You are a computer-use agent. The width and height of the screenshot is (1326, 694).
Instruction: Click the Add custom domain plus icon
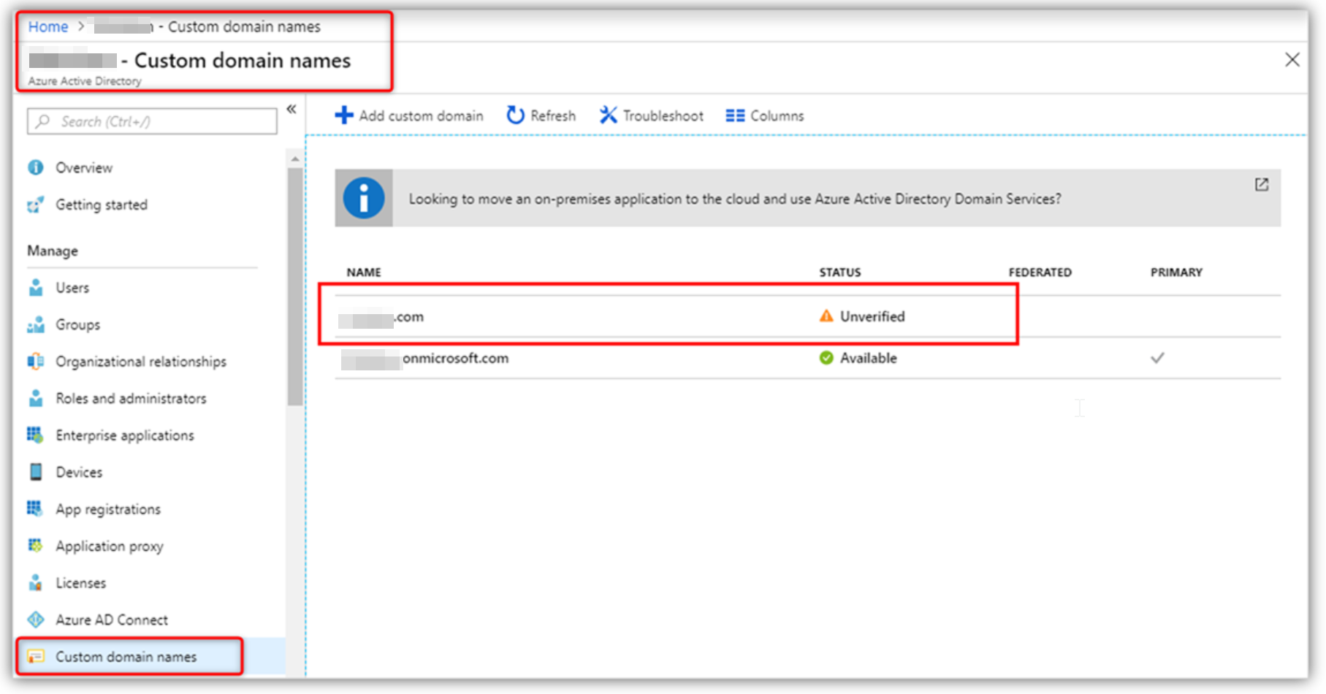(344, 115)
